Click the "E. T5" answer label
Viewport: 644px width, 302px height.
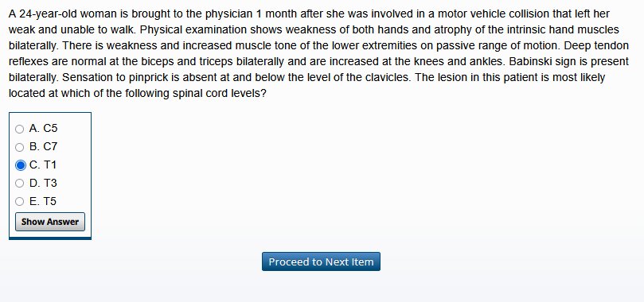(x=43, y=201)
